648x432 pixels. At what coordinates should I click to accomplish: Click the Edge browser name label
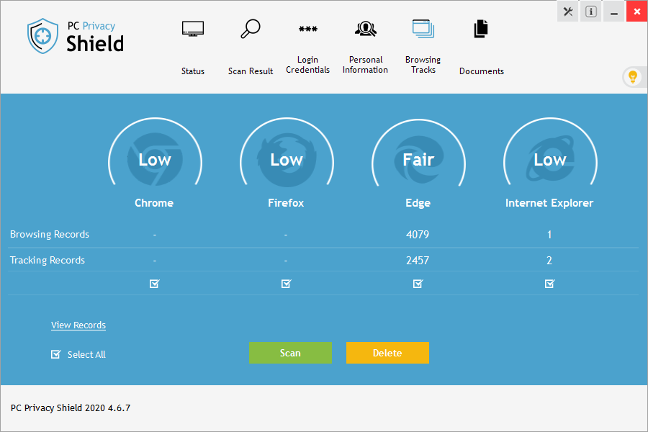click(x=418, y=203)
